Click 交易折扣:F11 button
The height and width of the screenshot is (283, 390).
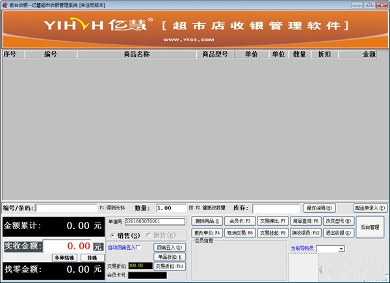click(x=170, y=266)
